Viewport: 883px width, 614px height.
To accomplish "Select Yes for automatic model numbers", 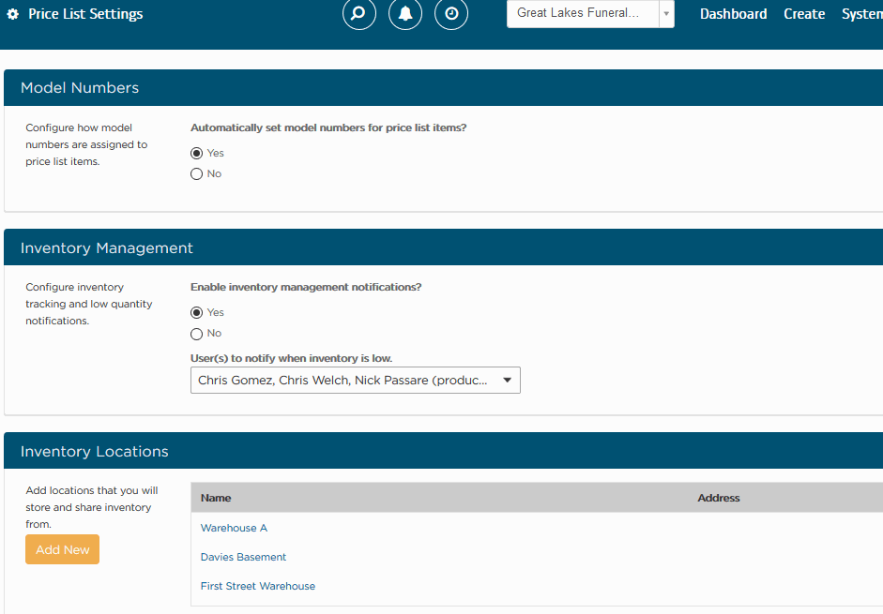I will (196, 153).
